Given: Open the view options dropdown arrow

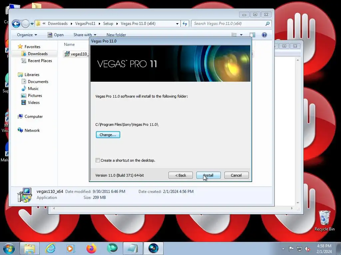Looking at the screenshot, I should 241,35.
